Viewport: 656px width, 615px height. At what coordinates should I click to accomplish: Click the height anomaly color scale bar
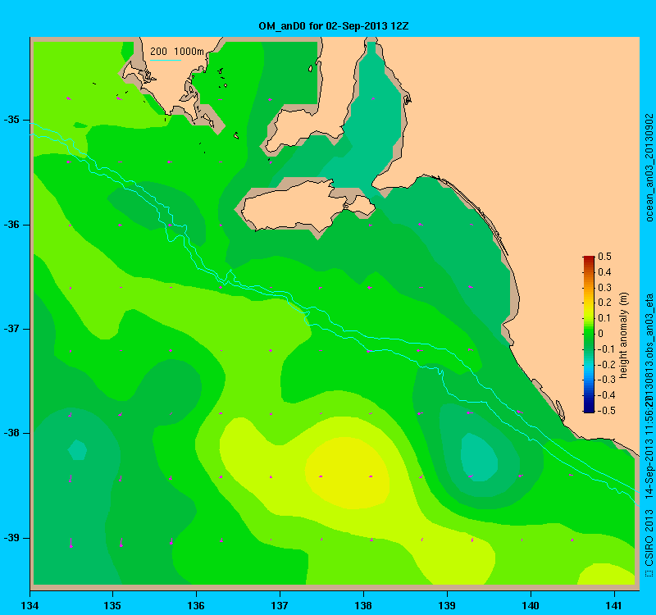point(589,335)
